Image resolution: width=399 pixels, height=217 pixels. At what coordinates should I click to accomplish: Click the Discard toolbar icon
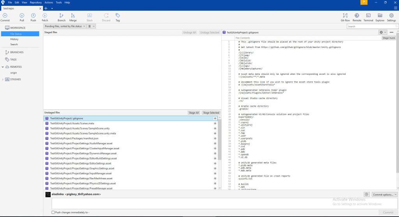pyautogui.click(x=106, y=17)
